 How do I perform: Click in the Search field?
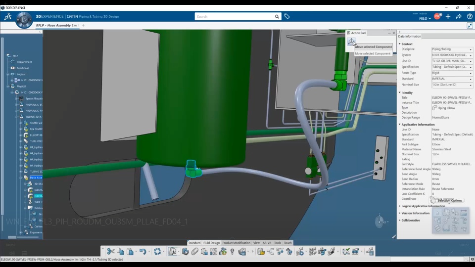[x=235, y=17]
